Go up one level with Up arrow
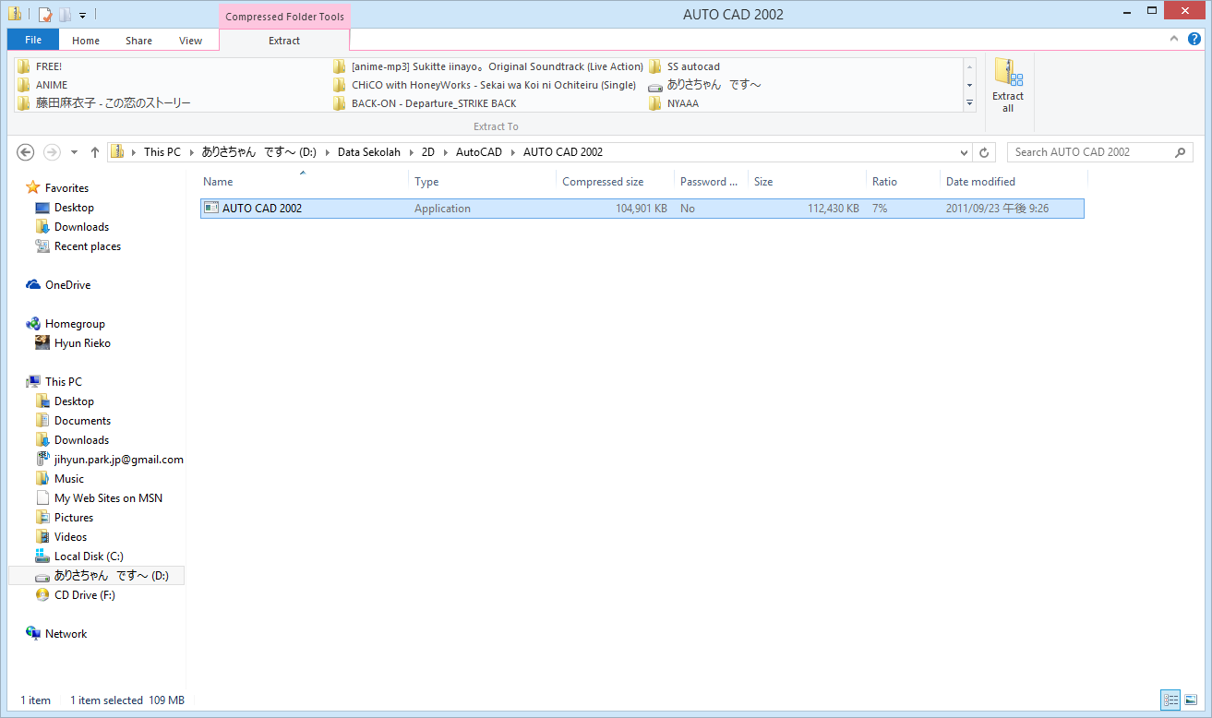The height and width of the screenshot is (718, 1212). pyautogui.click(x=95, y=152)
